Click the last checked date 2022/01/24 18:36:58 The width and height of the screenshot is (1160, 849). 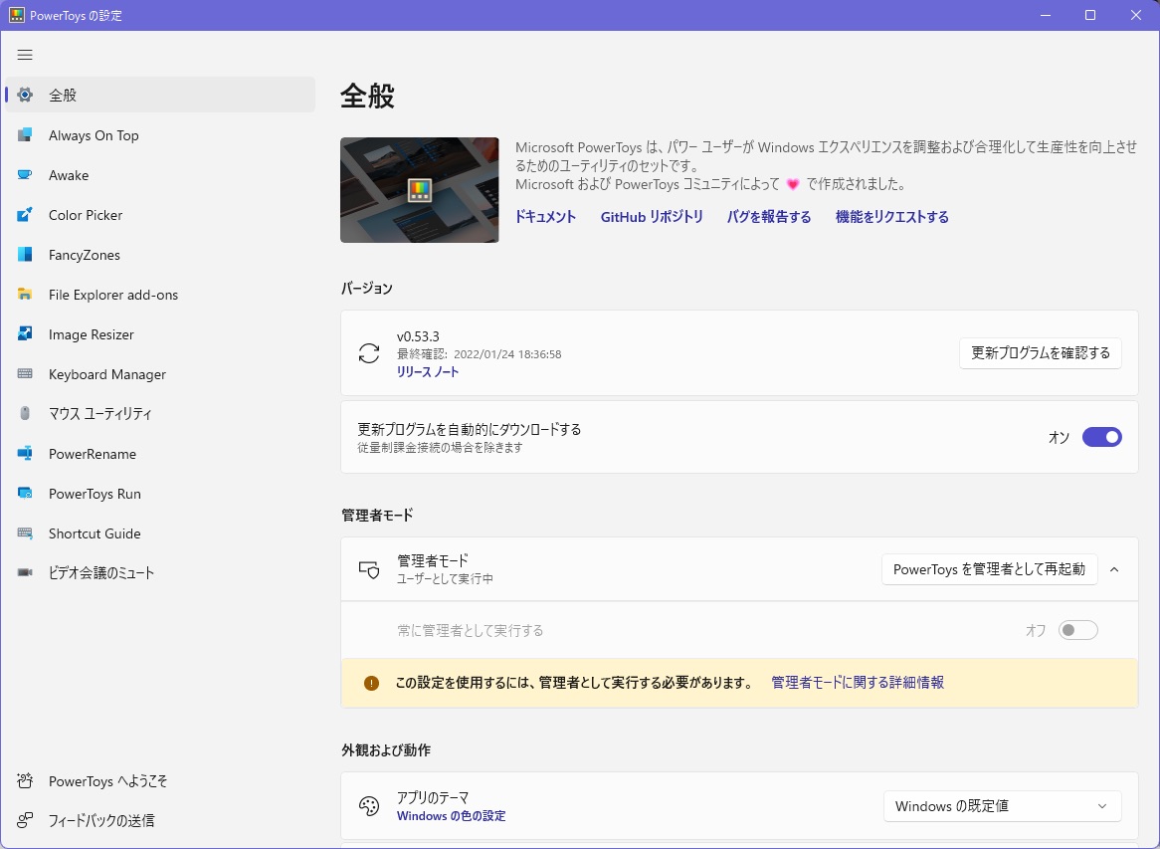point(507,354)
